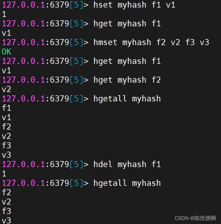Click the f3 output in first hgetall result
The height and width of the screenshot is (224, 221).
click(6, 146)
